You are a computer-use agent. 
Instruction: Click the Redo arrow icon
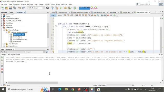point(23,8)
